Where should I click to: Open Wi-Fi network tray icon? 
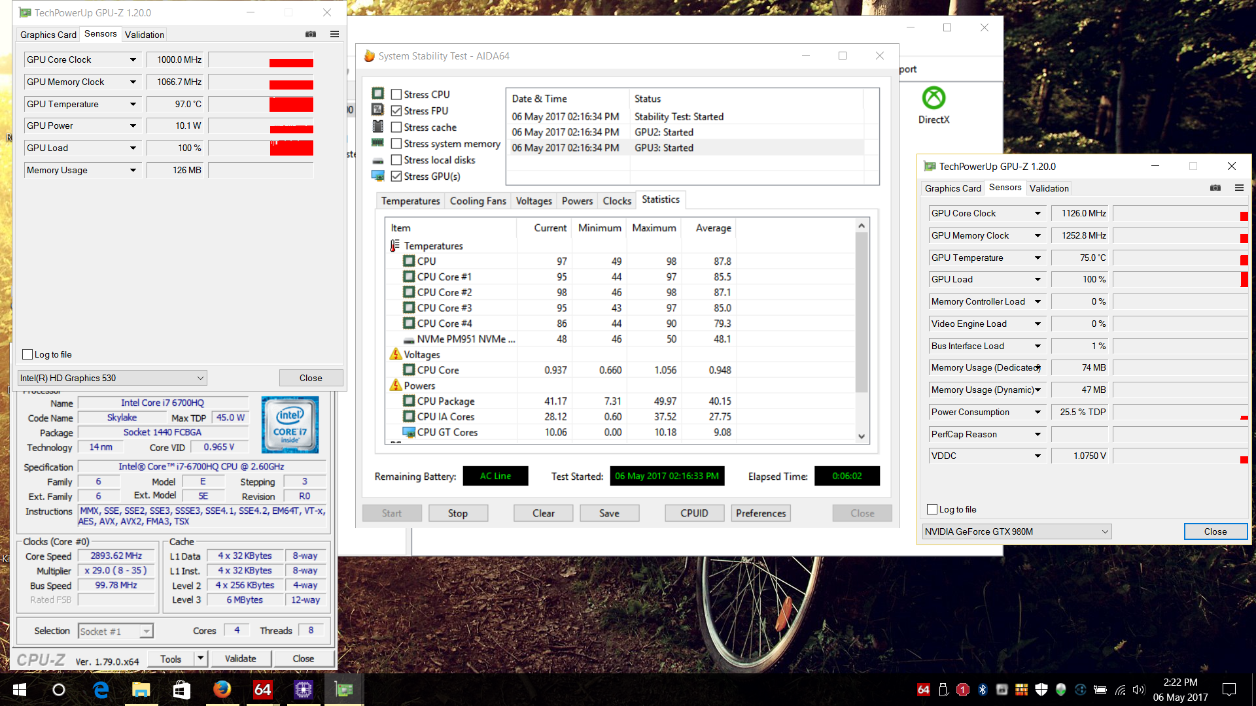(1121, 690)
